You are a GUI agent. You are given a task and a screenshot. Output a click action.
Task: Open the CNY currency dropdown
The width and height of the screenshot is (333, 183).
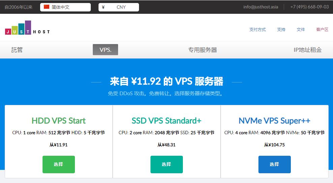point(119,7)
